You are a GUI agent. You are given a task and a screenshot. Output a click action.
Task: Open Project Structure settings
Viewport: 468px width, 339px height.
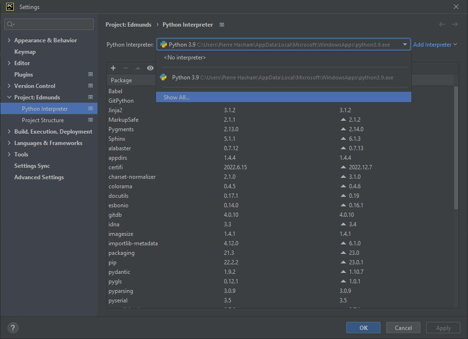point(43,120)
